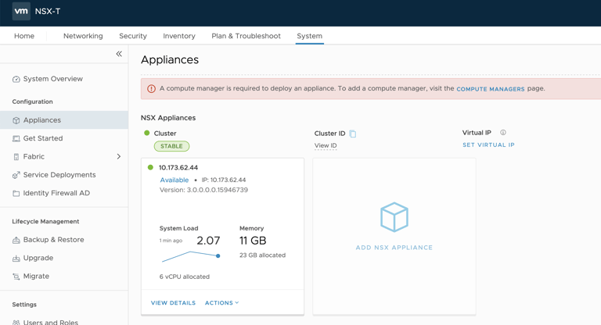Screen dimensions: 601x325
Task: Switch to the Networking tab
Action: 83,36
